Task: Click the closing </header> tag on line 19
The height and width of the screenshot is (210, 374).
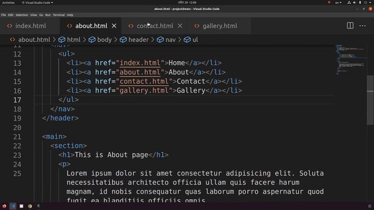Action: (60, 118)
